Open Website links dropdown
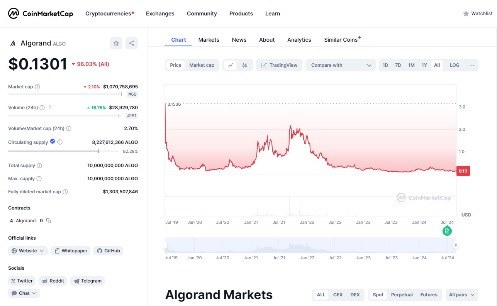Image resolution: width=497 pixels, height=306 pixels. pyautogui.click(x=28, y=251)
